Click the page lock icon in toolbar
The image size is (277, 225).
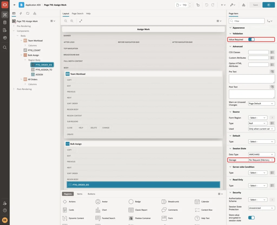tap(198, 5)
